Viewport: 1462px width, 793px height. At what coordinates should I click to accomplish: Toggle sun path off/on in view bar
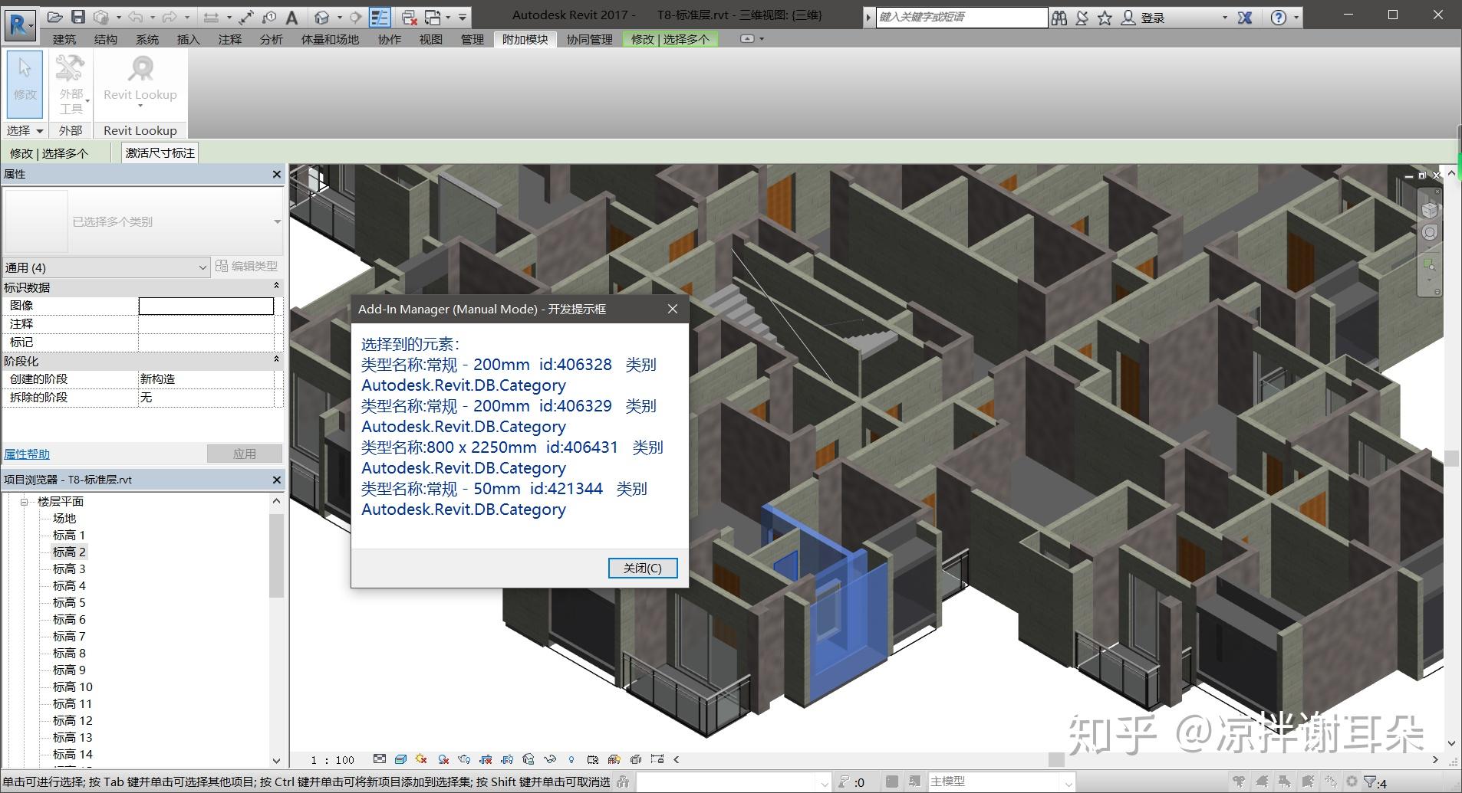pos(421,759)
